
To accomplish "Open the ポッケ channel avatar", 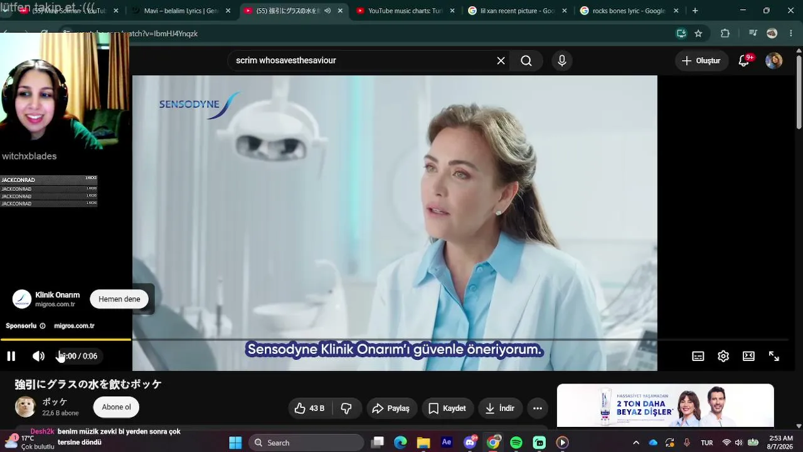I will click(25, 407).
